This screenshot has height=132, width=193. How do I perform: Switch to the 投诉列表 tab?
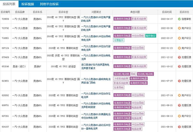[x=9, y=4]
